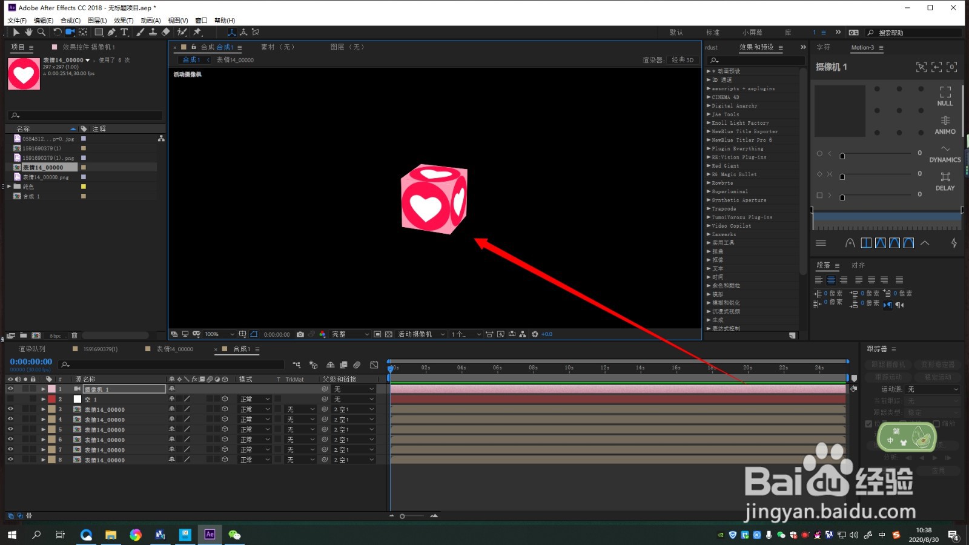Click DYNAMICS button in Motion panel
This screenshot has height=545, width=969.
click(945, 153)
